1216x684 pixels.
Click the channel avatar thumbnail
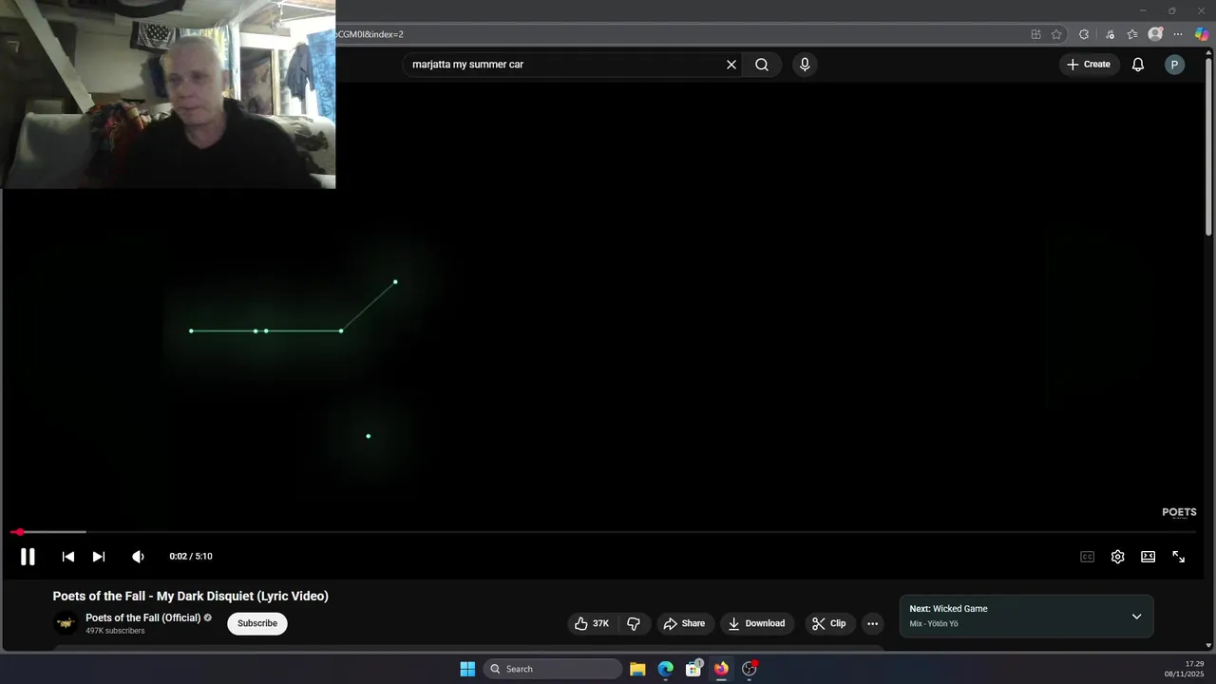tap(66, 623)
